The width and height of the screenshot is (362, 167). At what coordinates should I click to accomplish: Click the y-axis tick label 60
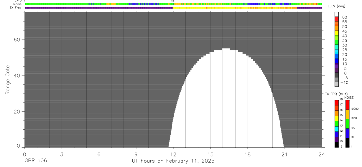click(17, 39)
